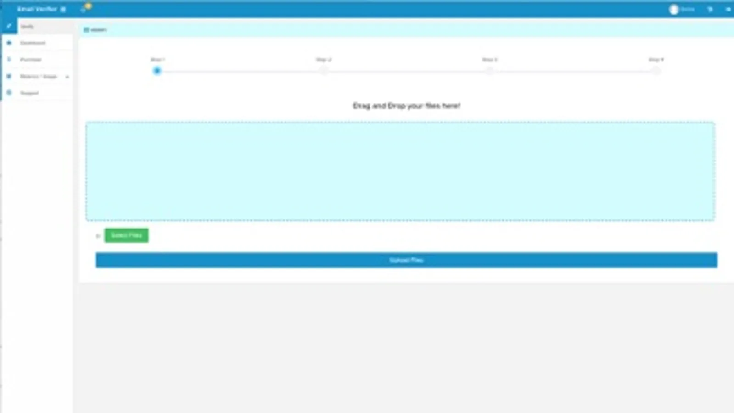Open notifications icon with the yellow badge
734x413 pixels.
[x=85, y=8]
